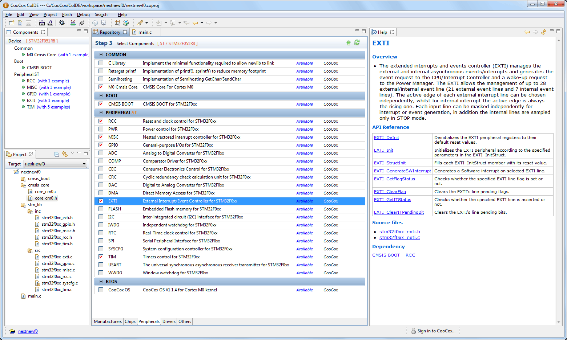This screenshot has height=340, width=567.
Task: Click the Link with Editor arrows icon
Action: (65, 154)
